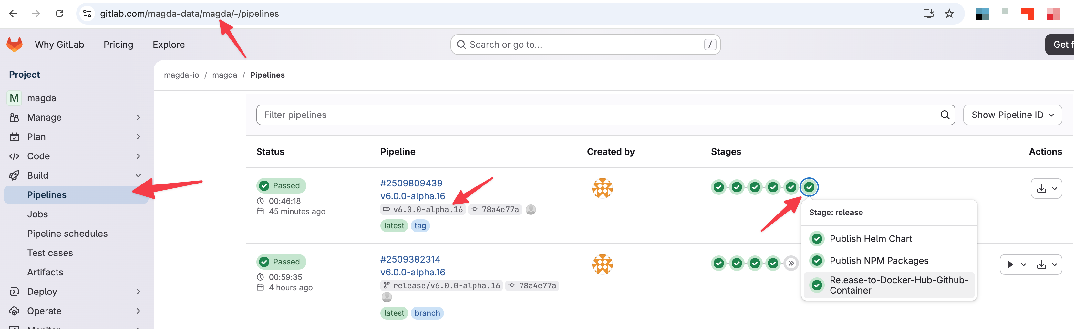Open Jobs in the sidebar

[37, 214]
